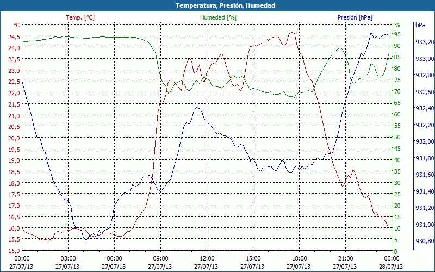
Task: Click the '931,00' pressure axis value
Action: 425,224
